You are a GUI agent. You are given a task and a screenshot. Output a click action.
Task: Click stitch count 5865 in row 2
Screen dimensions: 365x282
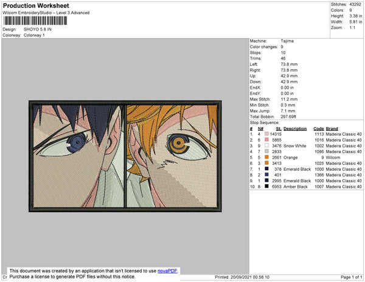pyautogui.click(x=277, y=140)
